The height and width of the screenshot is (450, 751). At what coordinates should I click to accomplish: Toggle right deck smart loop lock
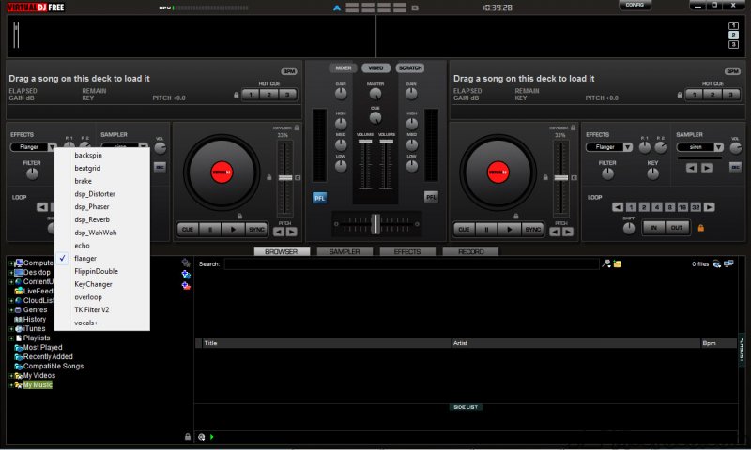[700, 228]
